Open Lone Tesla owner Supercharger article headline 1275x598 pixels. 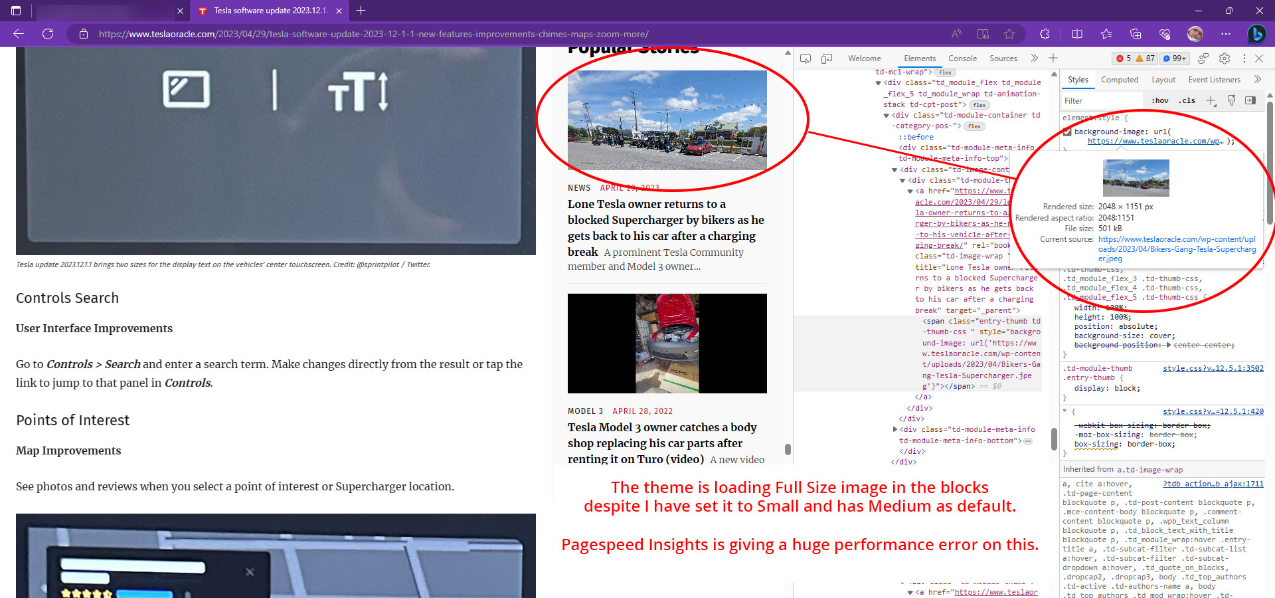coord(666,228)
